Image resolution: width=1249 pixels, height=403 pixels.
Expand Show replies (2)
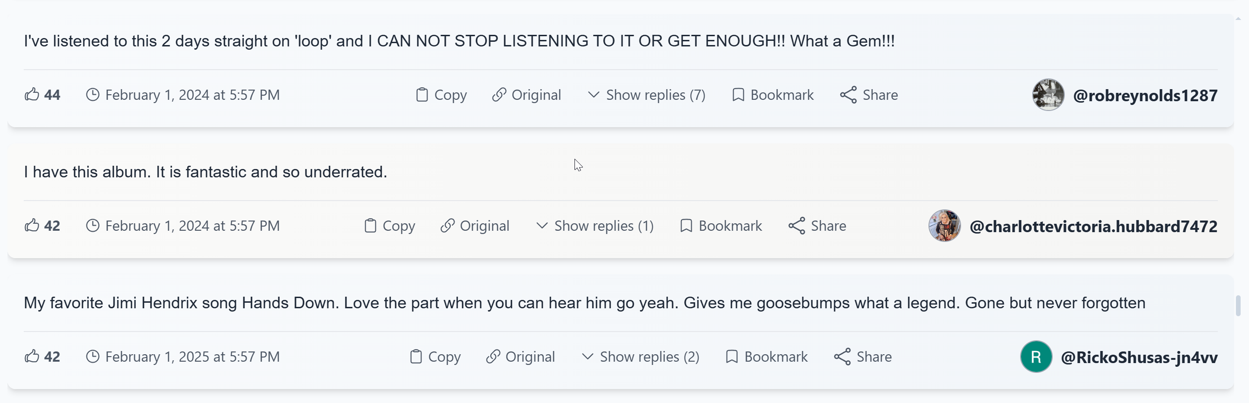pyautogui.click(x=641, y=357)
